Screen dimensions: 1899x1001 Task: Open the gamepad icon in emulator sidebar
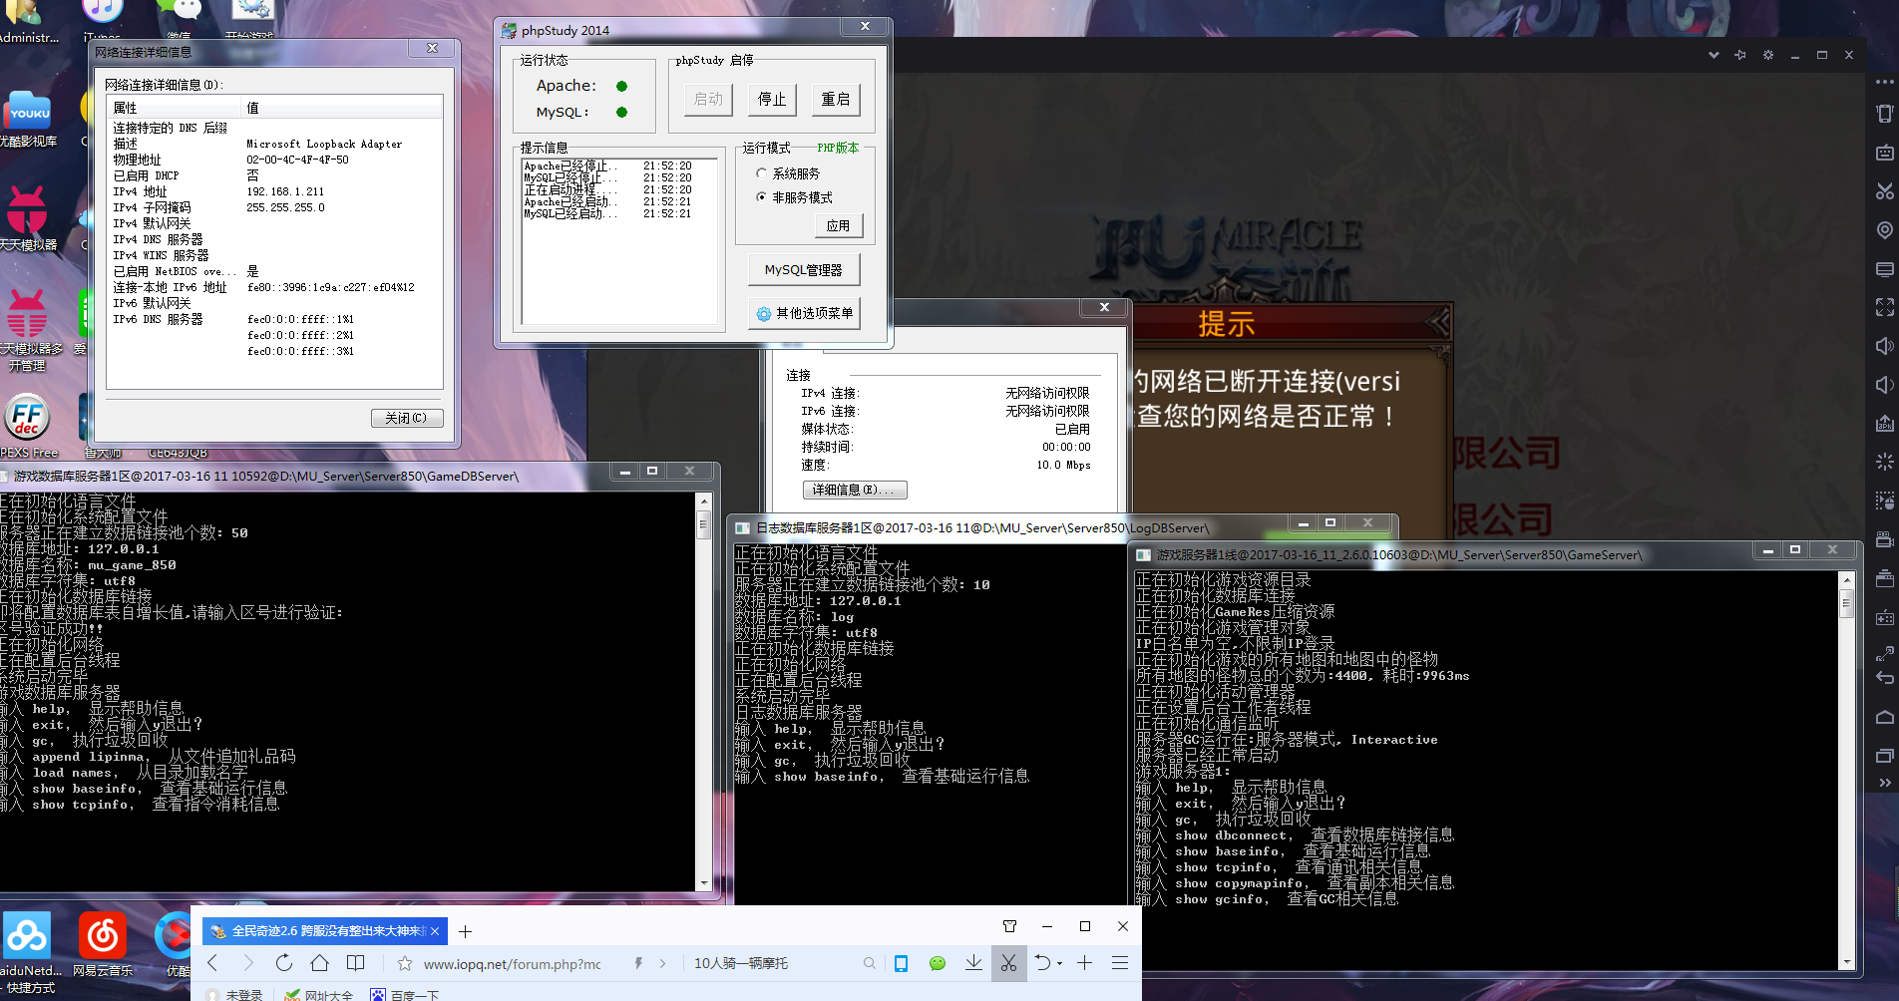tap(1884, 618)
